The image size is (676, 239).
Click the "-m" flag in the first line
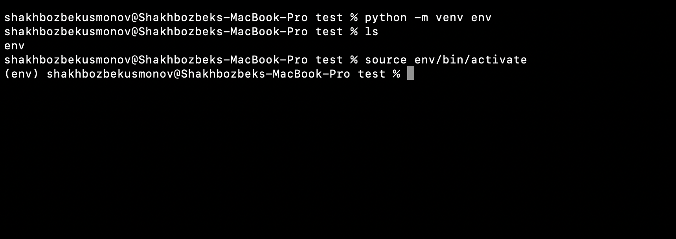click(x=421, y=18)
